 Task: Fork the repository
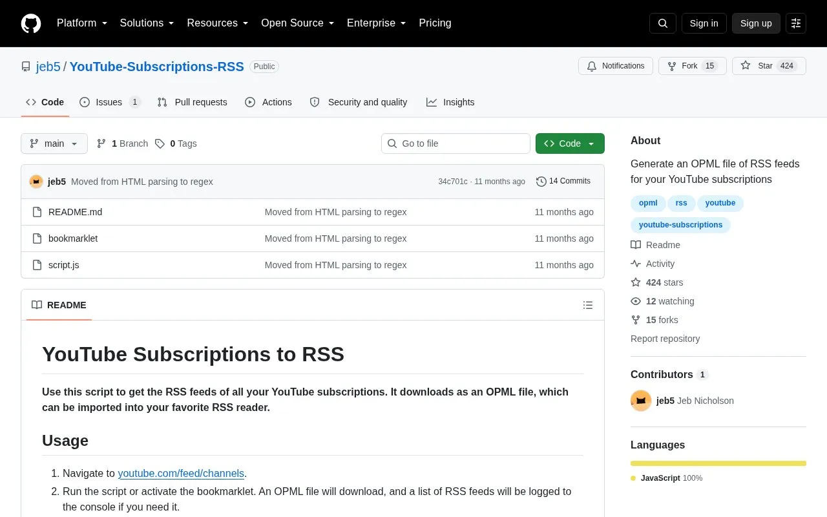point(693,66)
